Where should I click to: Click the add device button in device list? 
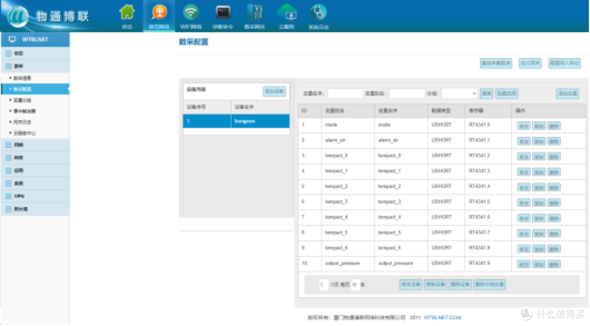tap(274, 91)
